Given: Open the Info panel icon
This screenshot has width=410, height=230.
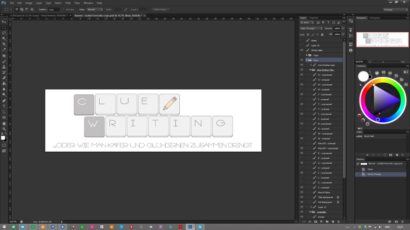Looking at the screenshot, I should click(351, 50).
